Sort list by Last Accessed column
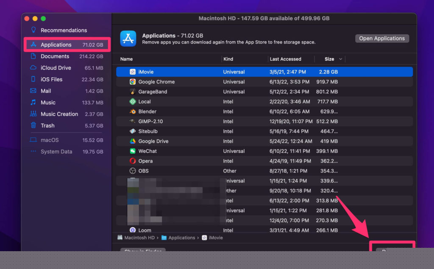Screen dimensions: 434x269 click(x=285, y=59)
